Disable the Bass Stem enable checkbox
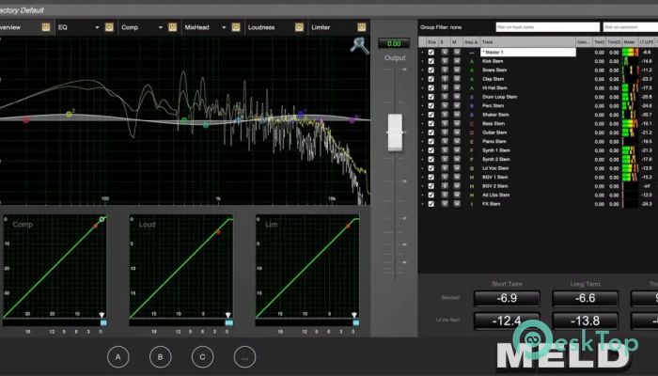Image resolution: width=658 pixels, height=376 pixels. [x=431, y=123]
